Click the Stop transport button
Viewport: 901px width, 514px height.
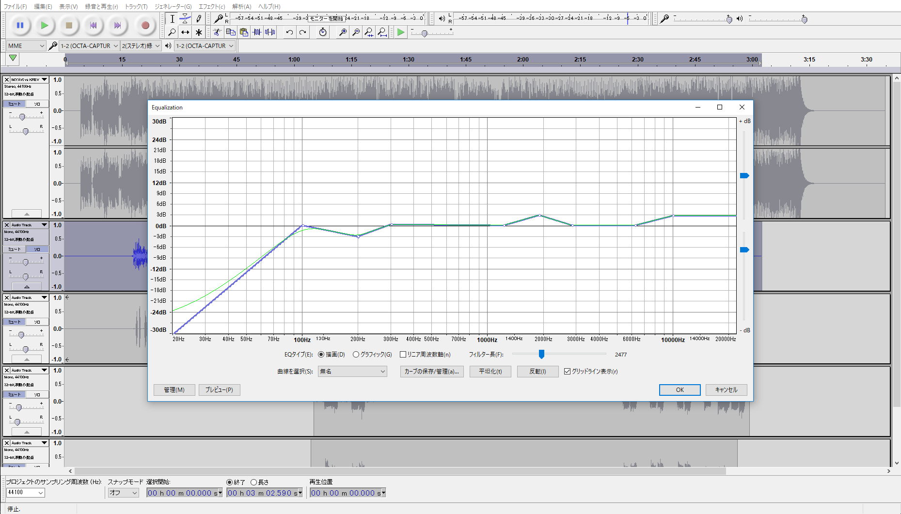69,25
